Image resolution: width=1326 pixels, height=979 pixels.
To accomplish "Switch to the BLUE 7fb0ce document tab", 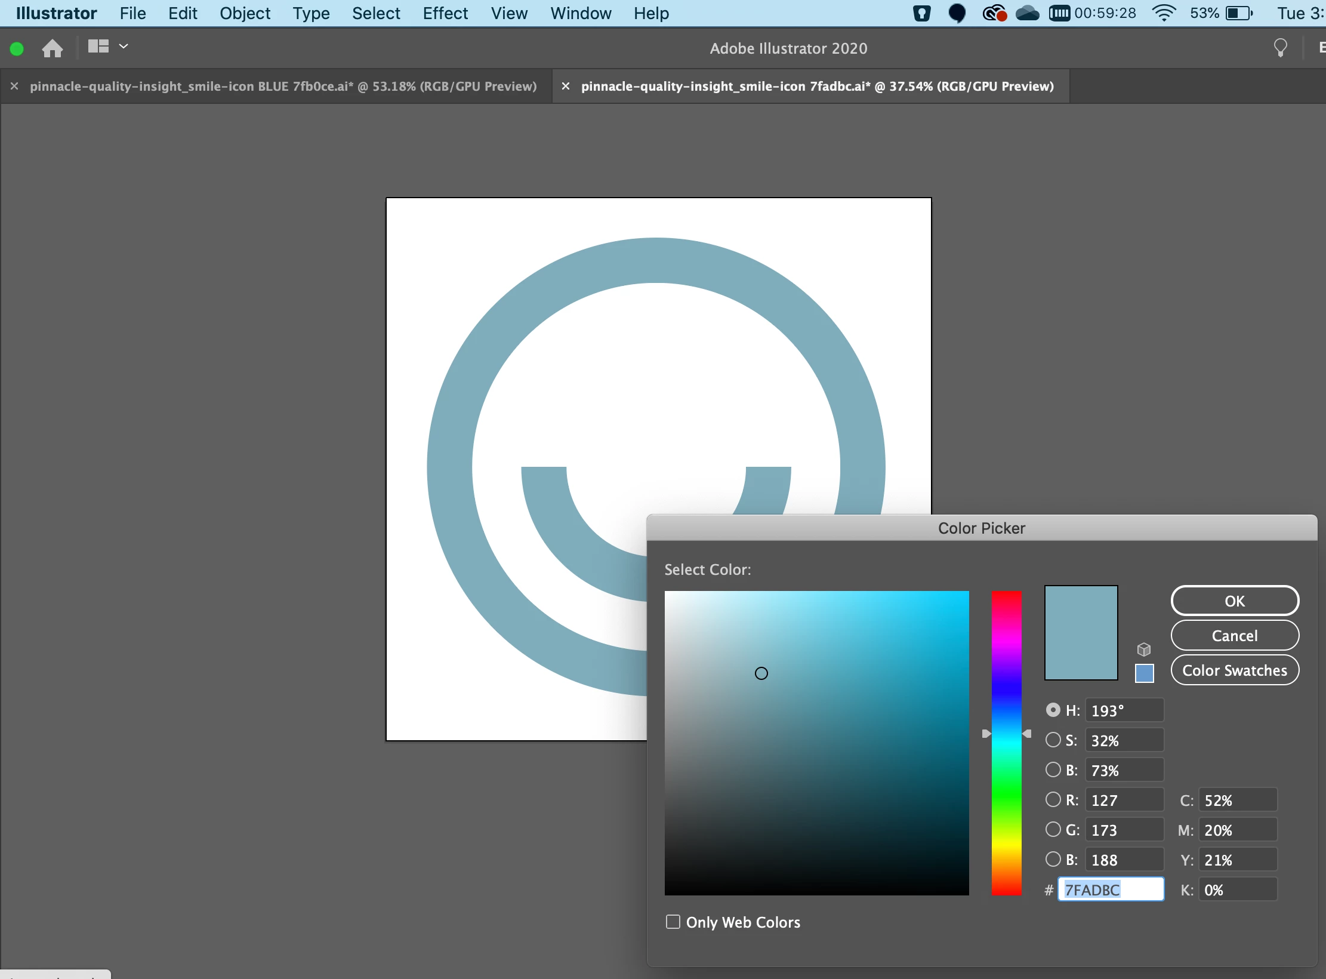I will 283,87.
